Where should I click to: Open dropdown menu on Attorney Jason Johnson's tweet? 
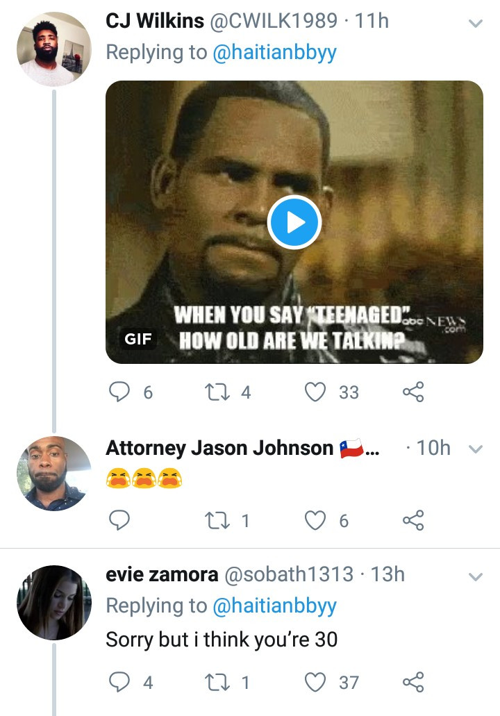476,449
